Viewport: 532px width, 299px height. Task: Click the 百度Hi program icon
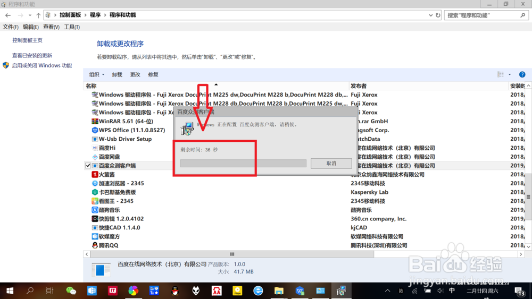coord(95,148)
